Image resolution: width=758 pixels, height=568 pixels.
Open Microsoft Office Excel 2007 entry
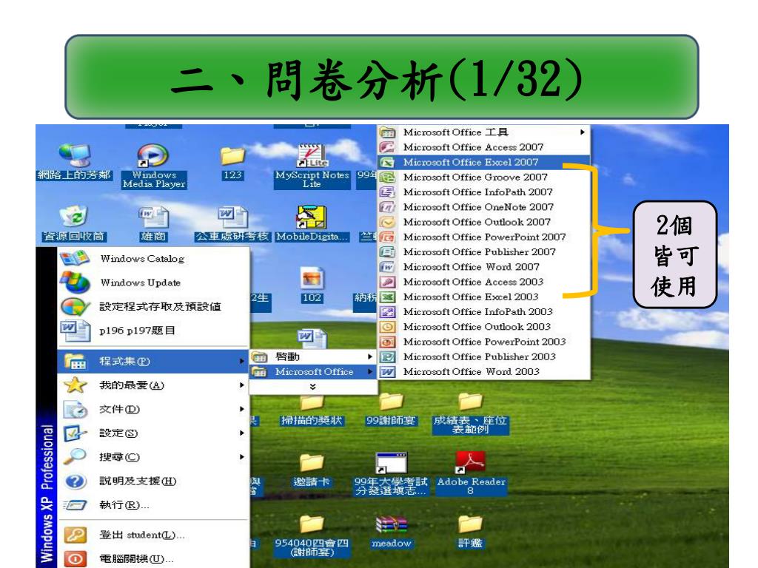click(483, 162)
